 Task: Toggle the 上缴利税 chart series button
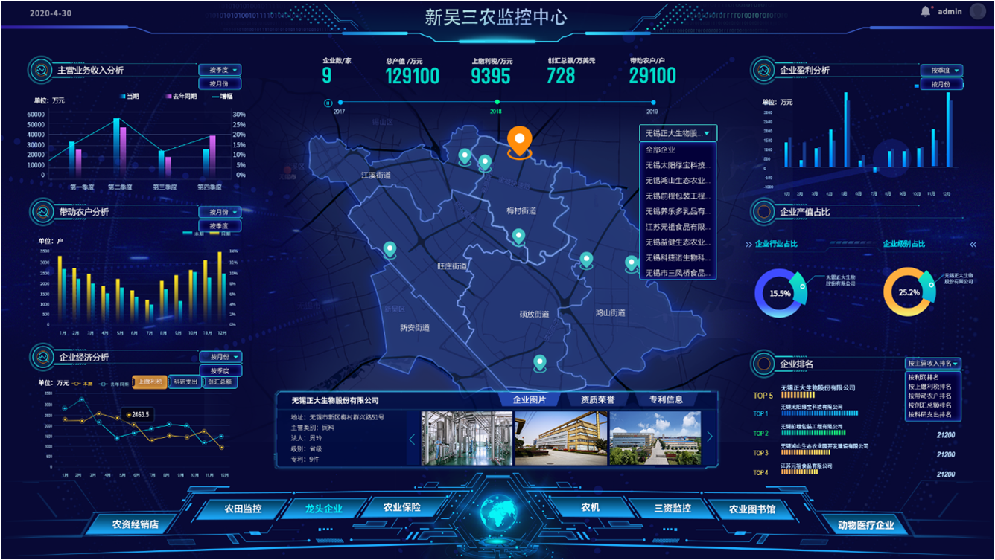tap(150, 382)
